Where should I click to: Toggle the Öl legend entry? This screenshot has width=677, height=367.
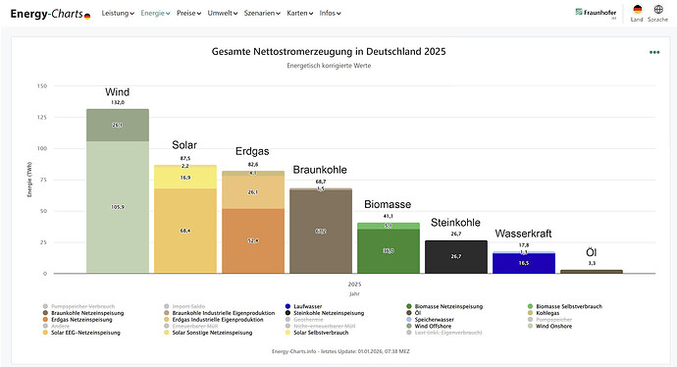pyautogui.click(x=414, y=313)
